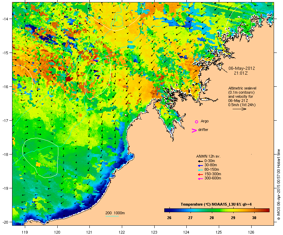Click the 0-30m depth label
The height and width of the screenshot is (235, 283).
point(209,161)
